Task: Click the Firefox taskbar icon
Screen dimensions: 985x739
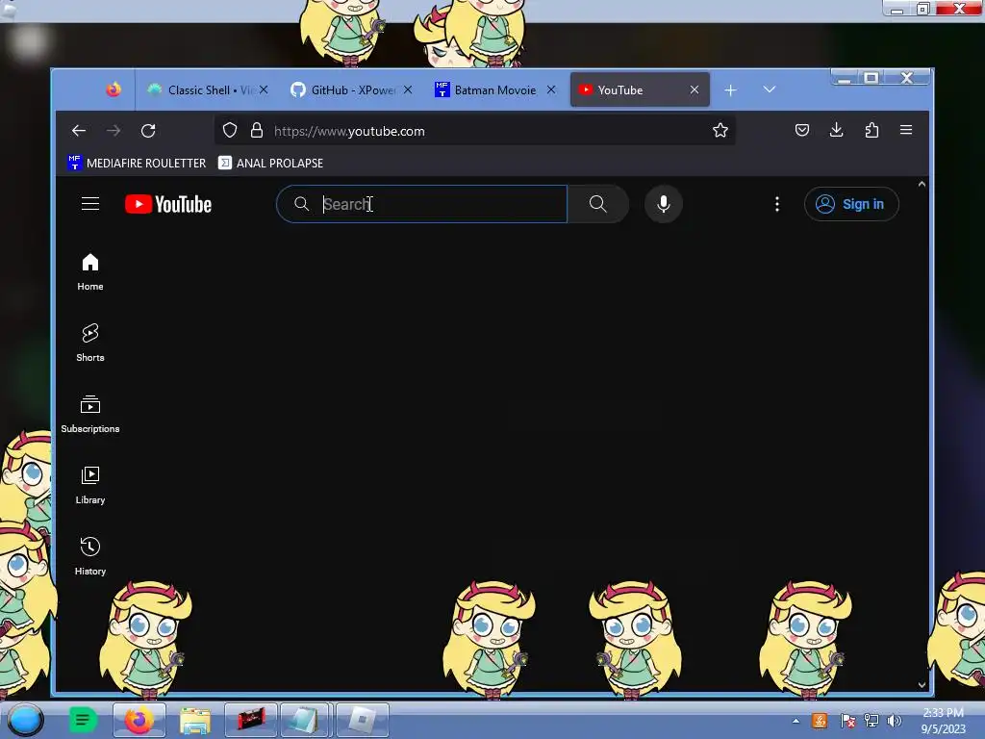Action: coord(139,720)
